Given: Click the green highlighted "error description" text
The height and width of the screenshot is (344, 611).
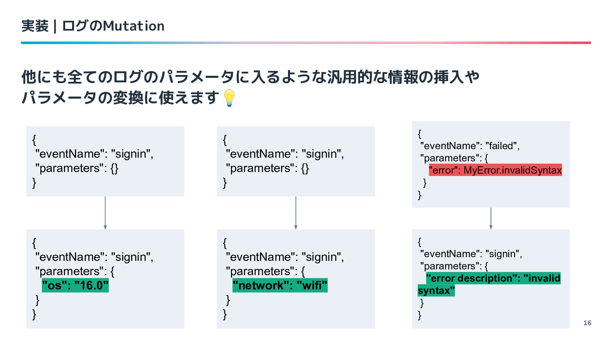Looking at the screenshot, I should coord(493,278).
